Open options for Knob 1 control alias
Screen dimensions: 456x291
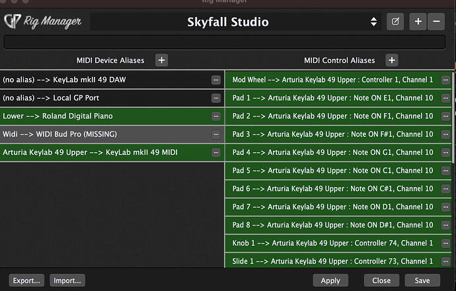[445, 243]
